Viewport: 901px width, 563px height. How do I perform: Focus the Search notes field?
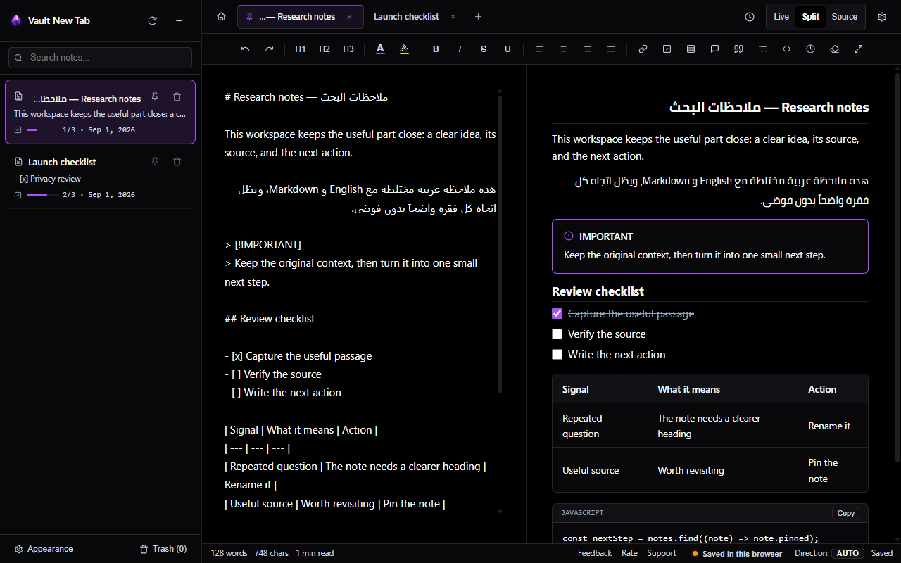pos(100,58)
